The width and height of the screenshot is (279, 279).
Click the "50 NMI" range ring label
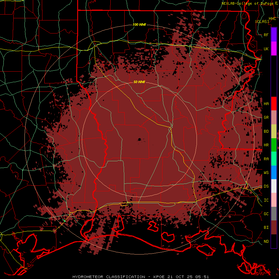point(139,82)
